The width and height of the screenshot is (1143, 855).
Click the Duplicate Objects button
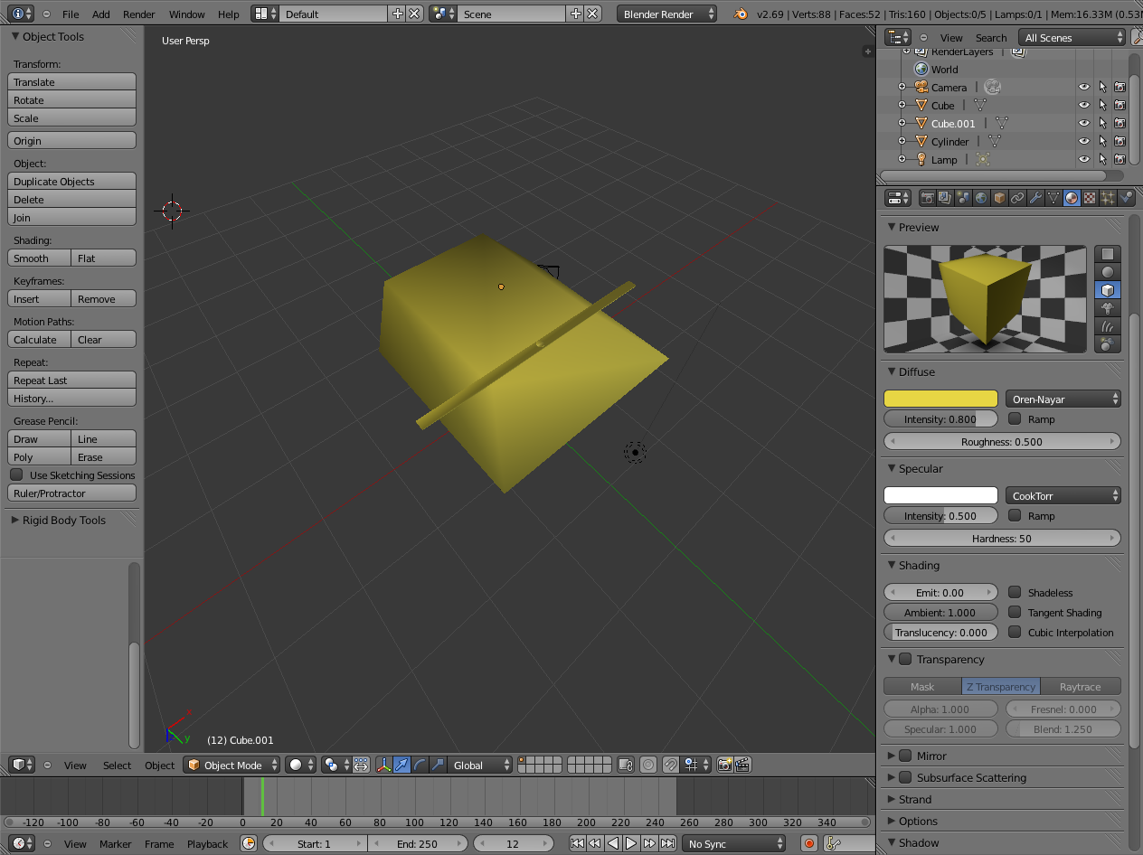72,181
